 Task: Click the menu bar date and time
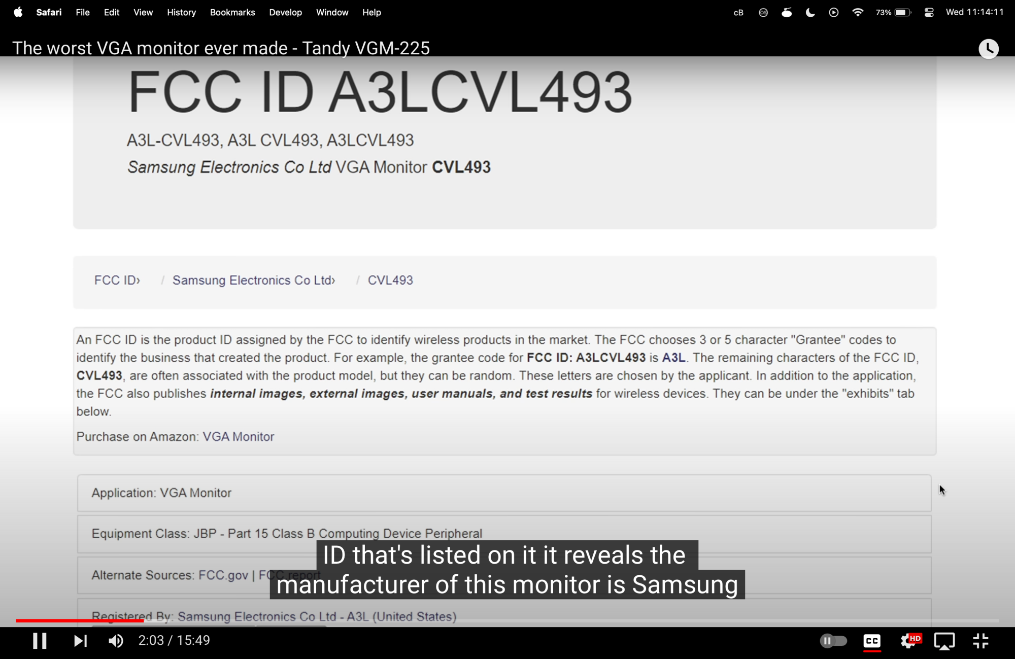974,12
